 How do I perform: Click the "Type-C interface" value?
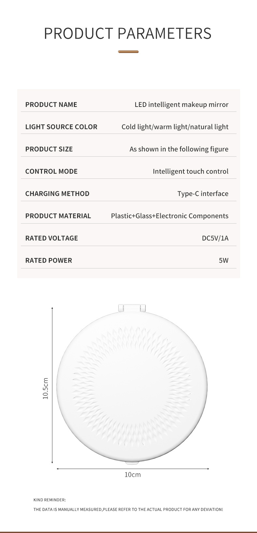[203, 194]
